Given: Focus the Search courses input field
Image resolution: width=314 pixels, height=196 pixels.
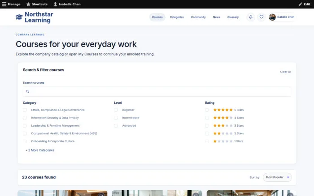Looking at the screenshot, I should coord(157,91).
